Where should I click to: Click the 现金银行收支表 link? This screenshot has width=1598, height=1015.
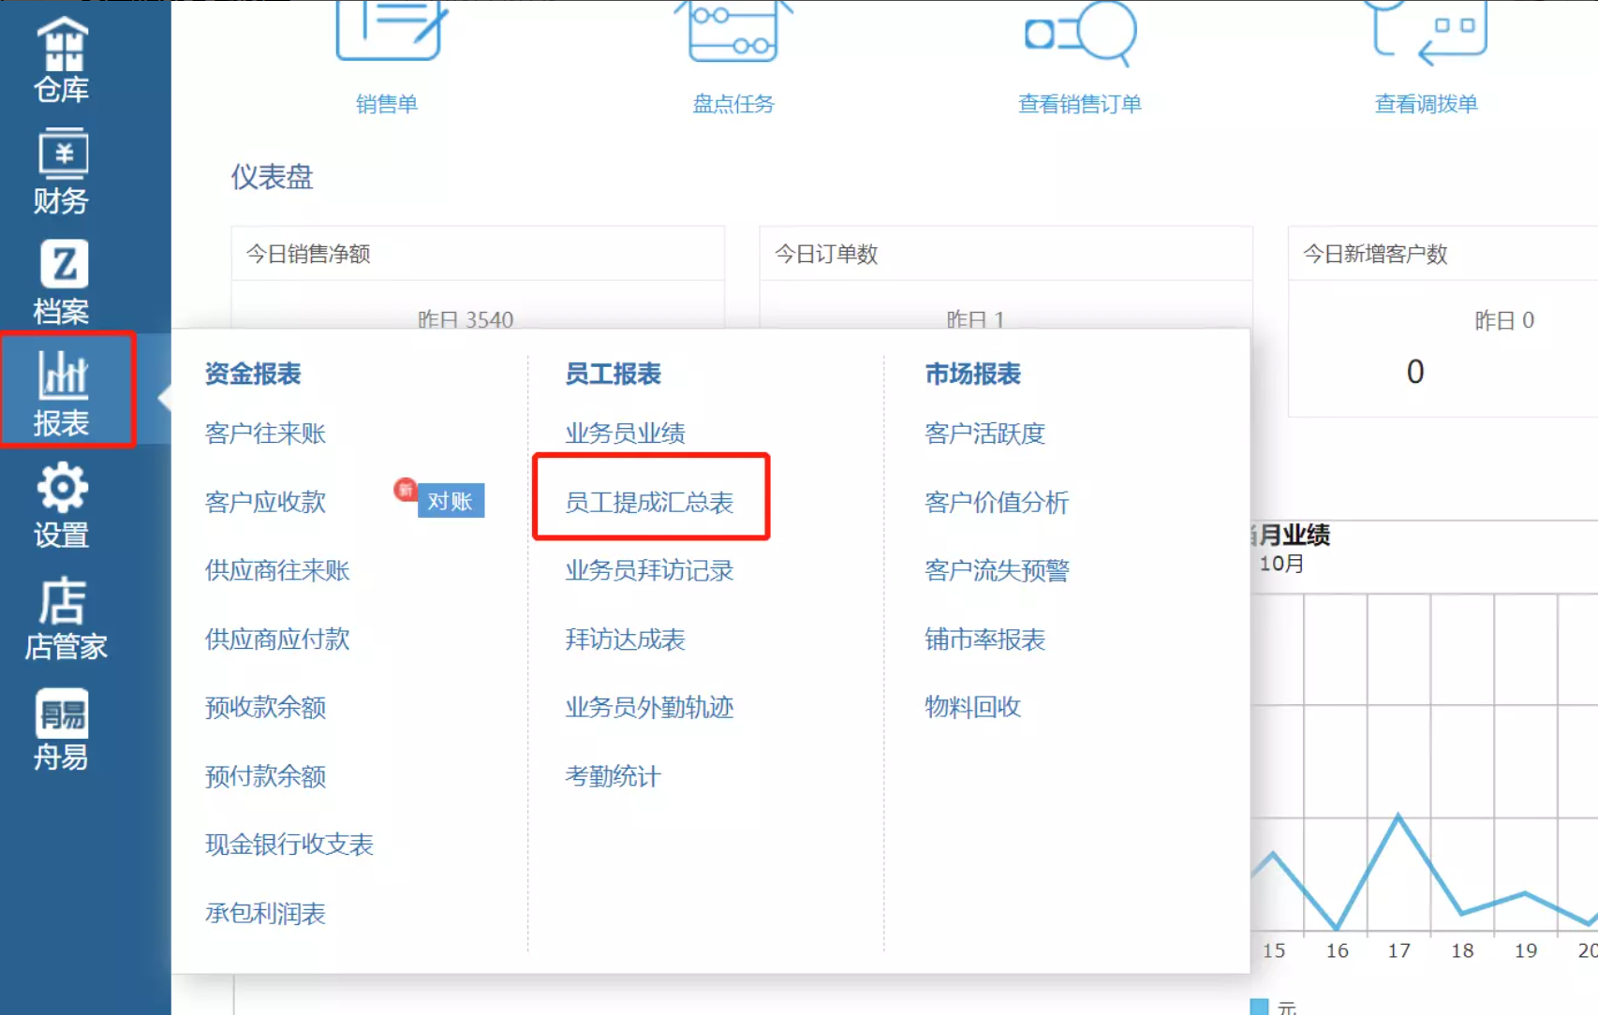pos(289,845)
